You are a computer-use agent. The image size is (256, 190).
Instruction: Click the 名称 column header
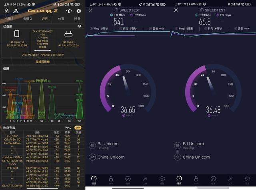(x=12, y=132)
